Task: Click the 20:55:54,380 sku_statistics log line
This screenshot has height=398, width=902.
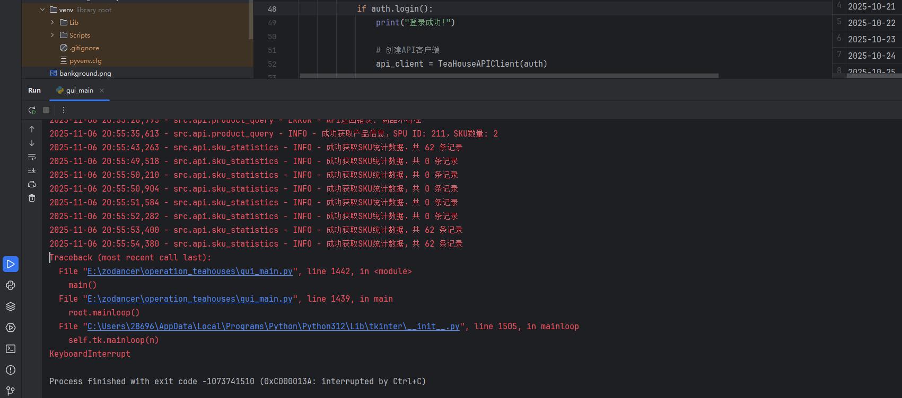Action: (x=256, y=244)
